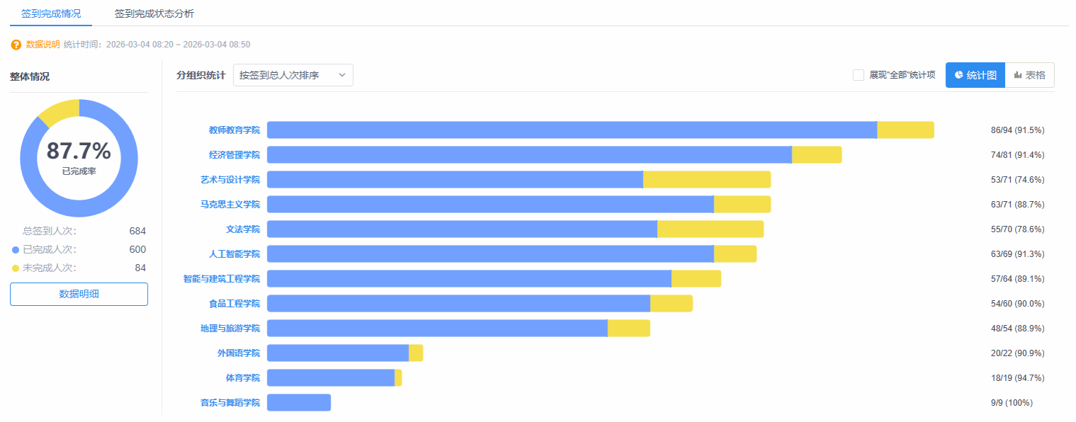
Task: Click the 87.7% completion donut chart center
Action: pyautogui.click(x=79, y=158)
